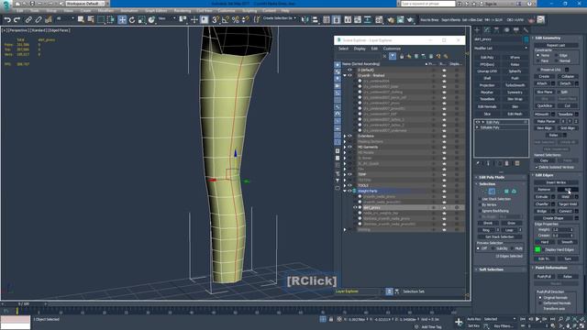Viewport: 587px width, 330px height.
Task: Select Polygon sub-object level icon
Action: [506, 192]
